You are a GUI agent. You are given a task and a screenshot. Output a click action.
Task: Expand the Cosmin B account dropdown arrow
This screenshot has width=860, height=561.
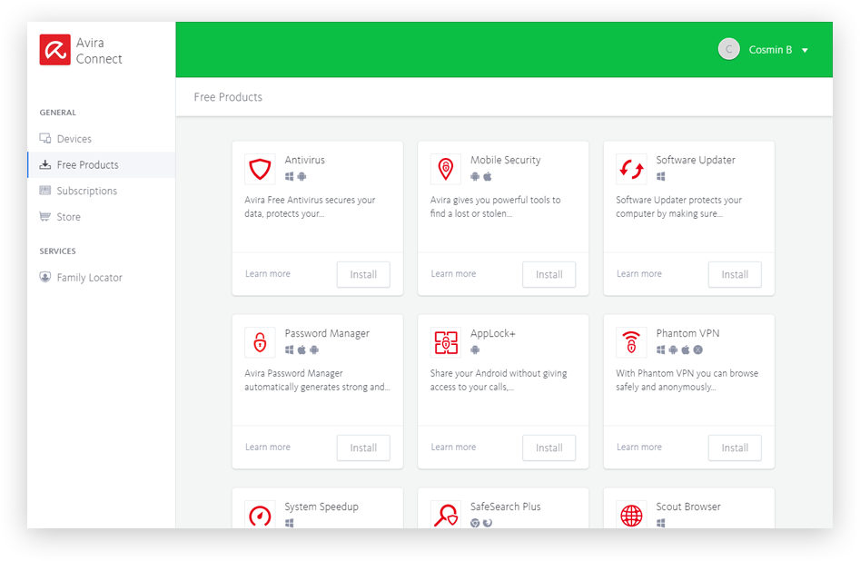806,51
